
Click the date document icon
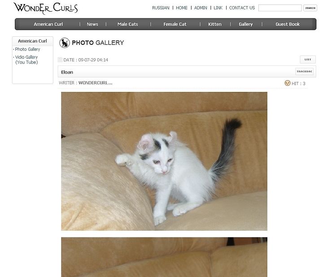[60, 60]
